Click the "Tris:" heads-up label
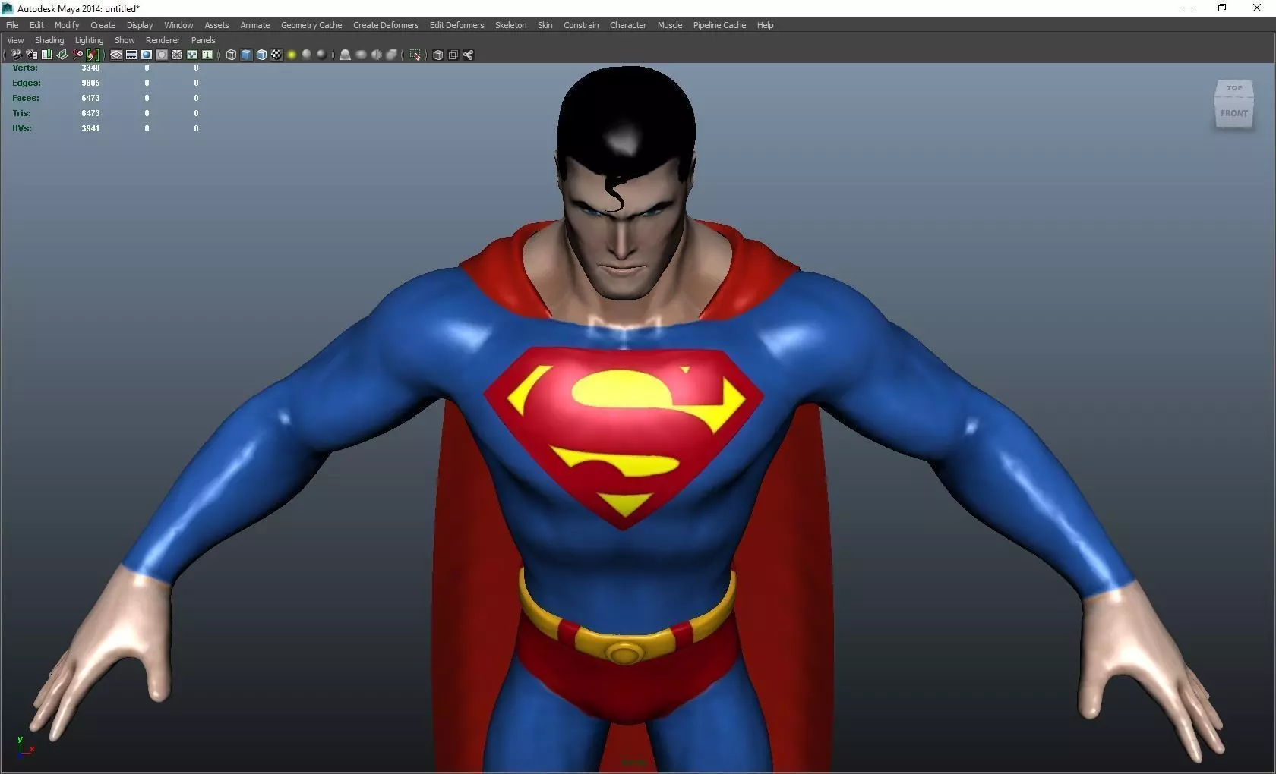The width and height of the screenshot is (1276, 774). coord(21,113)
